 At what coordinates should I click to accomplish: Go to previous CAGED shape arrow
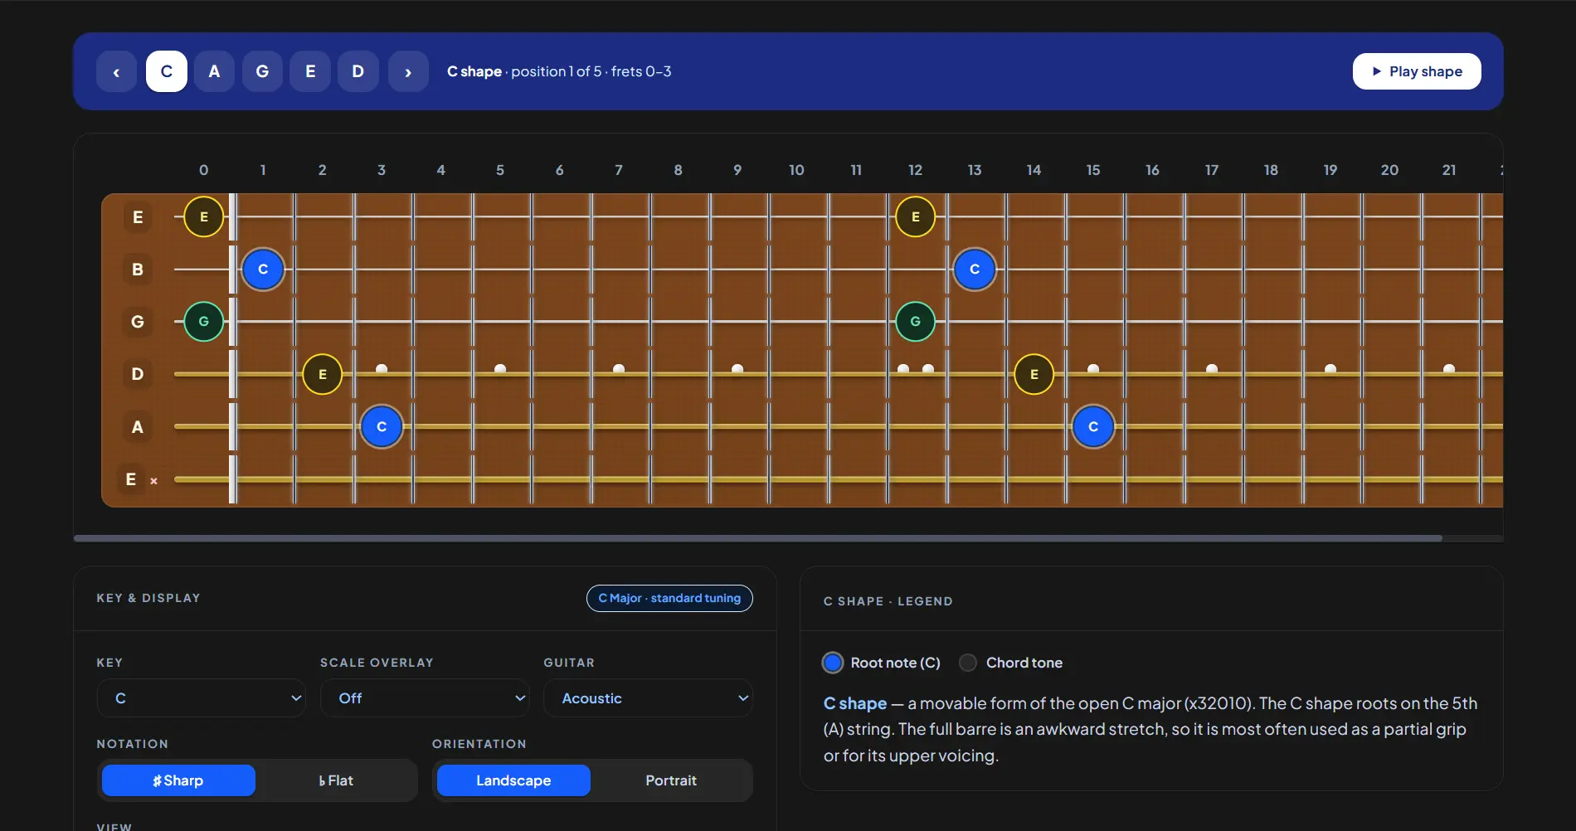[x=116, y=71]
